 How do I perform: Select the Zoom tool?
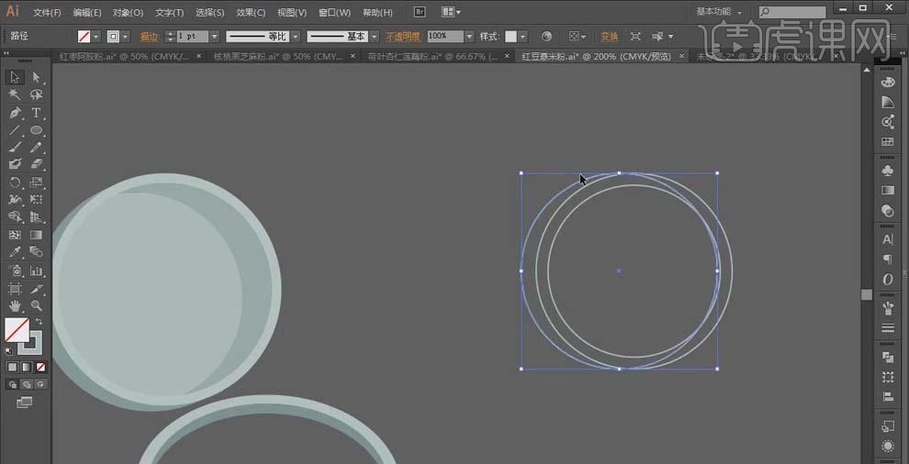(37, 305)
